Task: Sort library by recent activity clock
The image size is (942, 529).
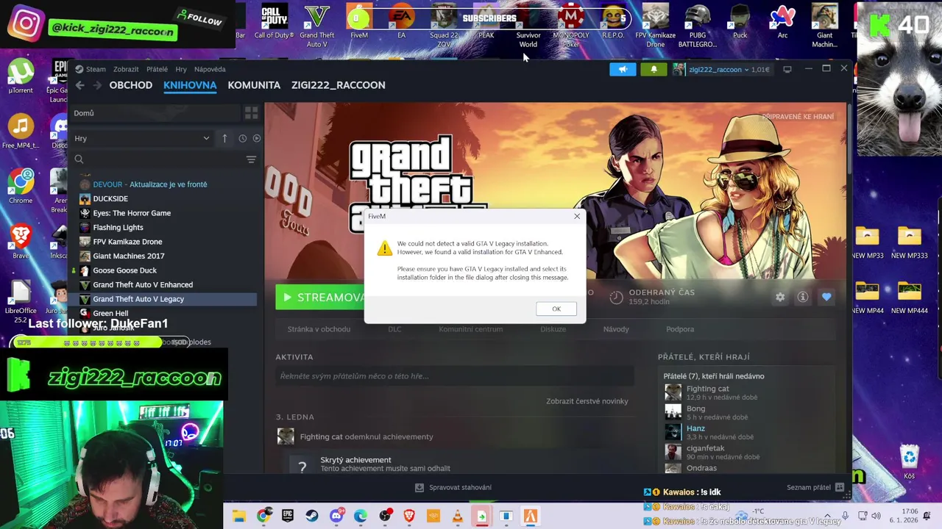Action: (242, 138)
